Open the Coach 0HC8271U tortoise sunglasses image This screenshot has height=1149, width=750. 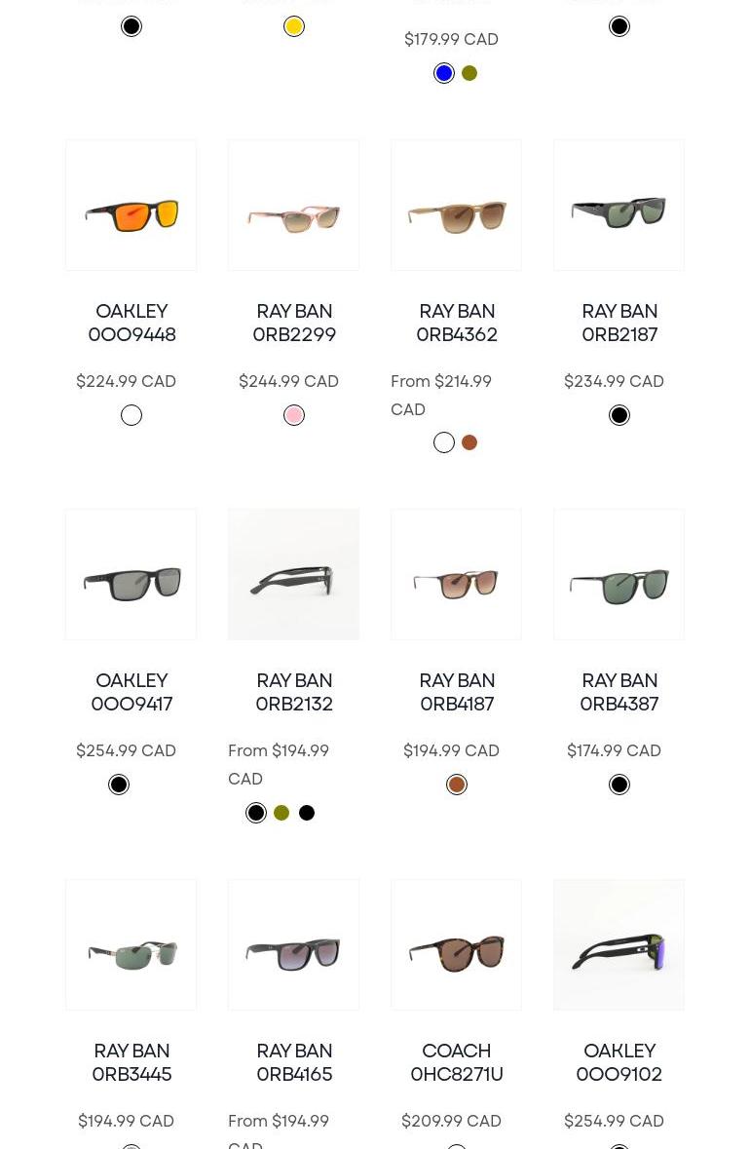[x=456, y=944]
